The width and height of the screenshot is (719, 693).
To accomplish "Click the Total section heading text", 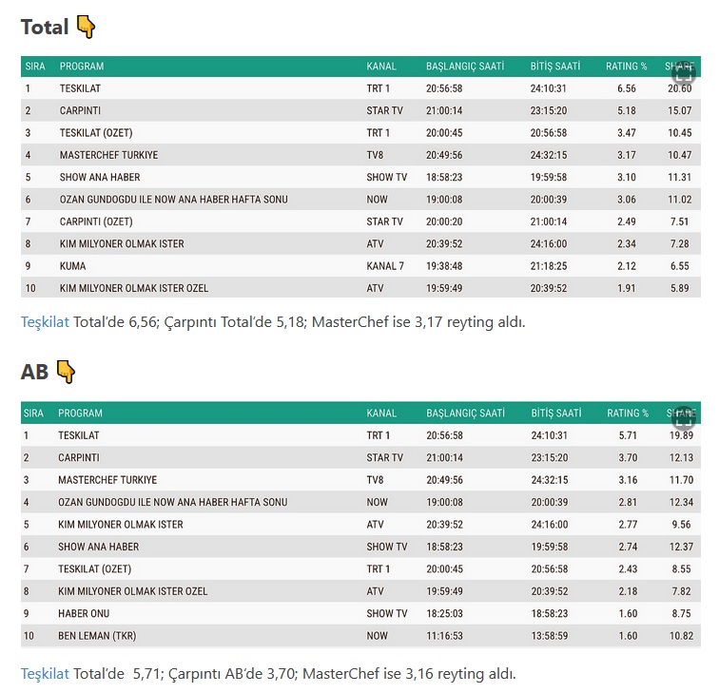I will click(x=45, y=28).
